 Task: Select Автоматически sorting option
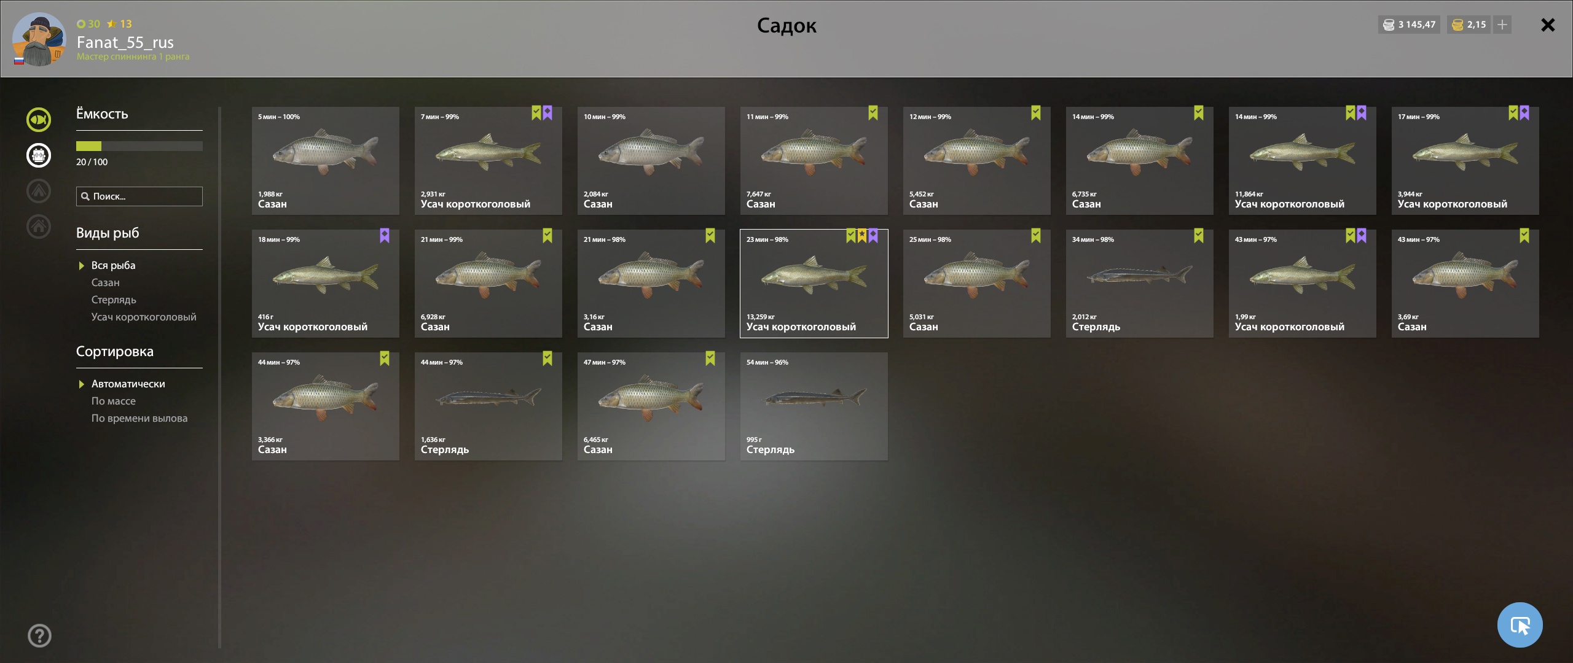click(128, 384)
